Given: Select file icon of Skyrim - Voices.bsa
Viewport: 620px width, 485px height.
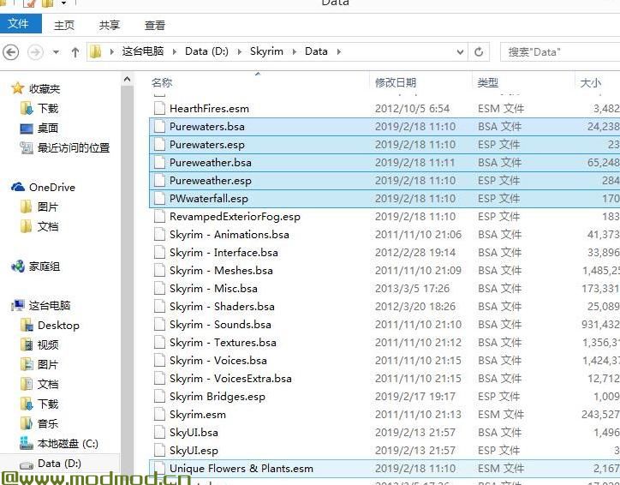Looking at the screenshot, I should pyautogui.click(x=159, y=361).
